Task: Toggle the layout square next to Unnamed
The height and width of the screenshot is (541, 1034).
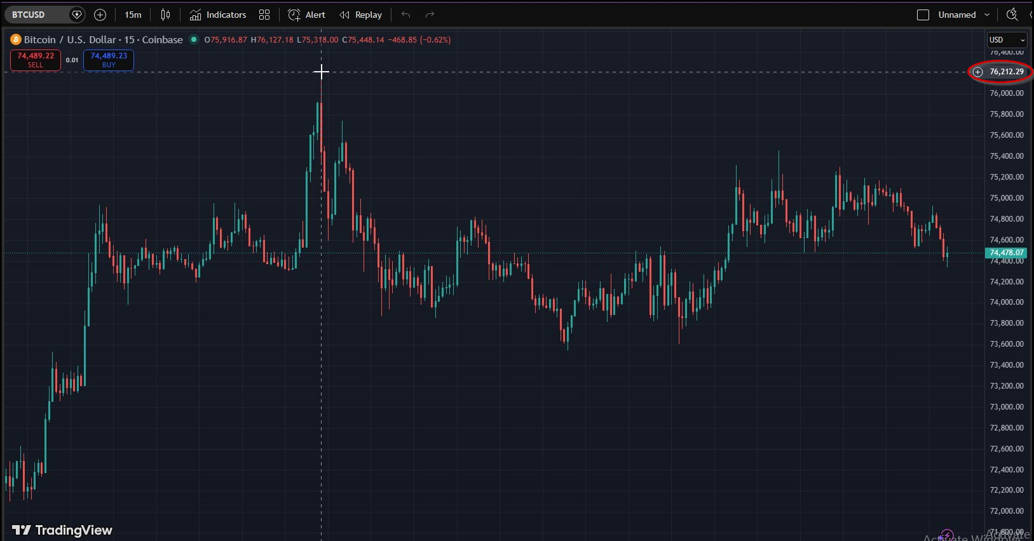Action: point(923,15)
